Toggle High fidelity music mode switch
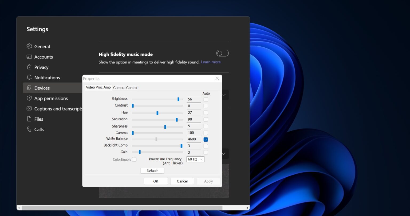Viewport: 410px width, 216px height. [x=222, y=53]
